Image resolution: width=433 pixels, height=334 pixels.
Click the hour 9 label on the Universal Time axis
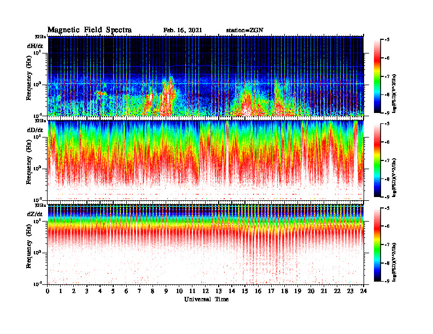click(x=166, y=291)
